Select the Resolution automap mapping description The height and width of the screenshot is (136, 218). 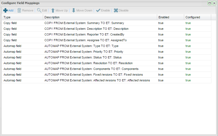[x=88, y=63]
